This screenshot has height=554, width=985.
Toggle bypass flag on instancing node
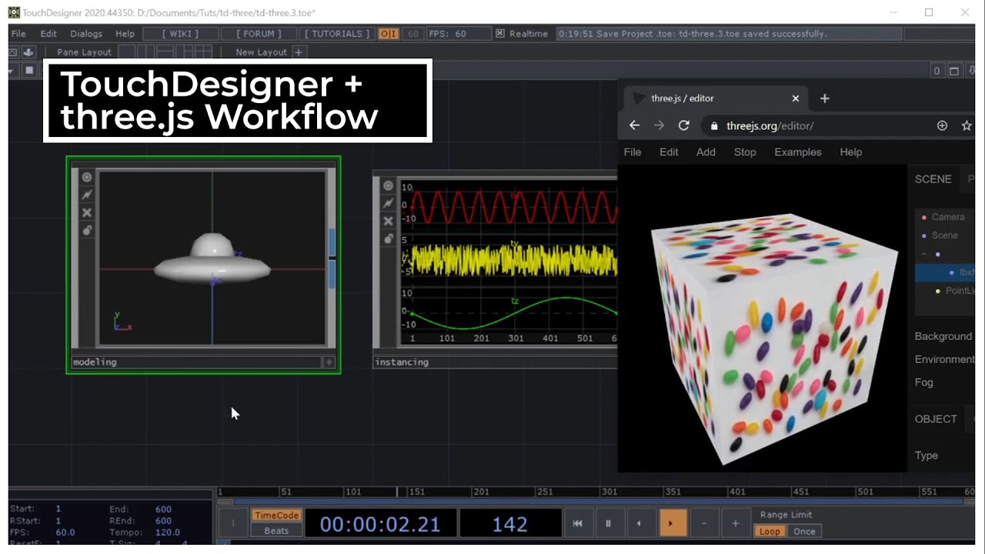[x=388, y=203]
